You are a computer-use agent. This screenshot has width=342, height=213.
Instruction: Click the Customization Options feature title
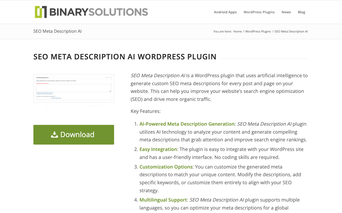pyautogui.click(x=166, y=167)
